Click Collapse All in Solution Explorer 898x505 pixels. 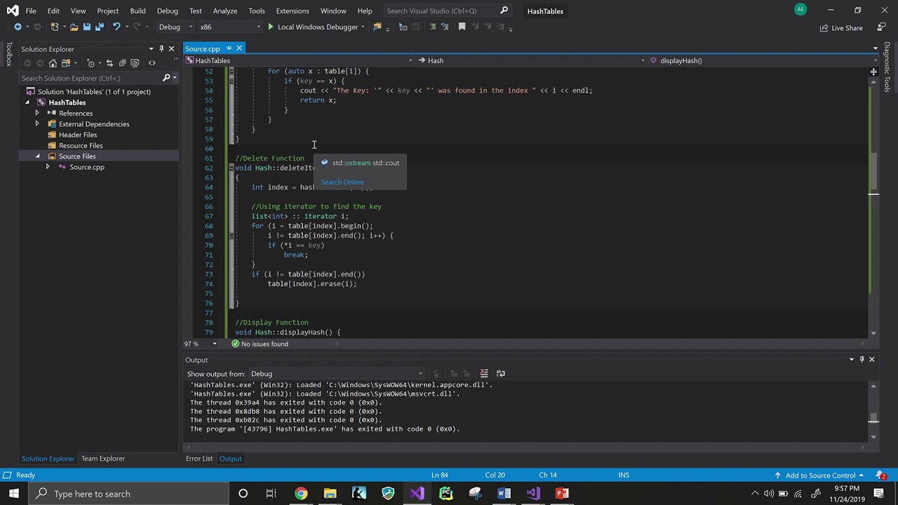pyautogui.click(x=122, y=63)
